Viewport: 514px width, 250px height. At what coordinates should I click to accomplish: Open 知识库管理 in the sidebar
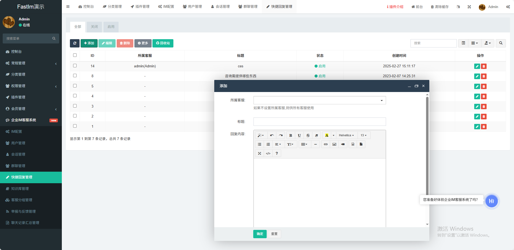(20, 189)
